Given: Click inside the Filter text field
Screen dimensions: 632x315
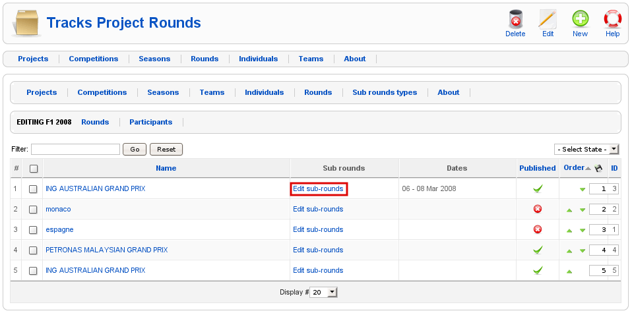Looking at the screenshot, I should tap(75, 150).
